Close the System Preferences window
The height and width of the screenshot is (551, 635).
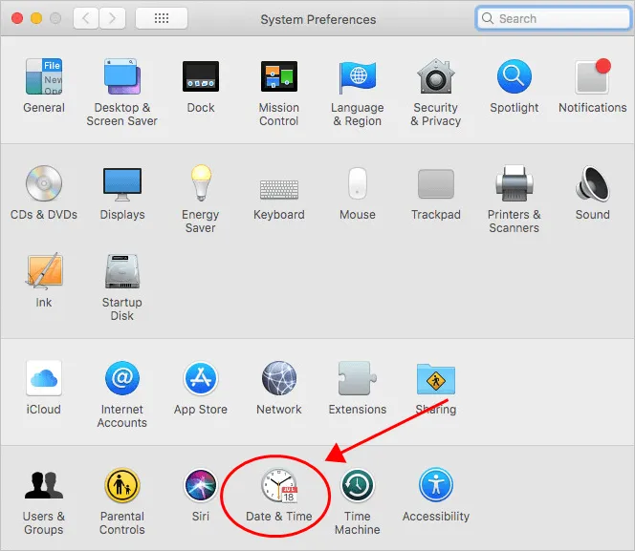pyautogui.click(x=17, y=18)
